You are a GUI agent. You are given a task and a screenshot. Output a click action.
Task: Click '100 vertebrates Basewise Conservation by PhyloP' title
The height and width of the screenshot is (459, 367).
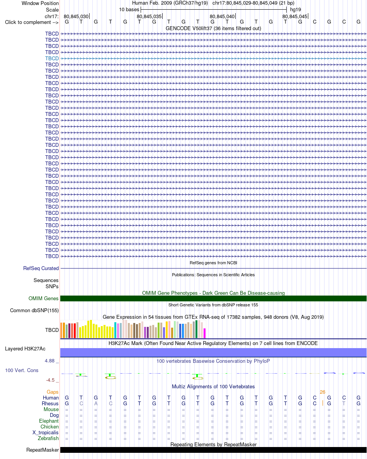(213, 361)
